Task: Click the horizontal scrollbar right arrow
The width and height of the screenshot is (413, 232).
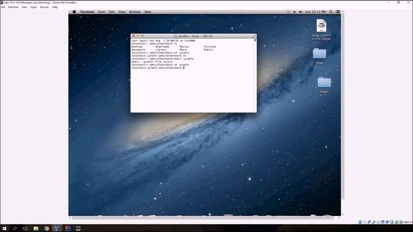Action: coord(339,218)
